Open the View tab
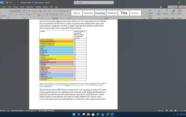 pyautogui.click(x=51, y=7)
